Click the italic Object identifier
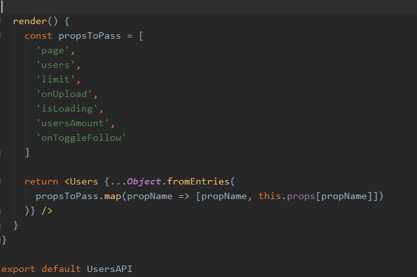 coord(143,182)
